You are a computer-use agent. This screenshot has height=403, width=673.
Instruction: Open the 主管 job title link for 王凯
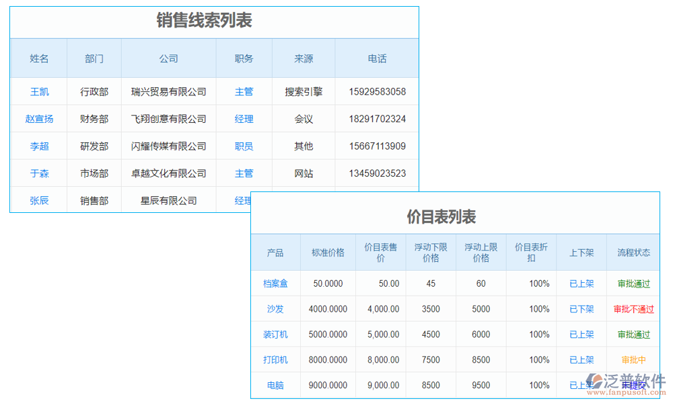pyautogui.click(x=244, y=91)
